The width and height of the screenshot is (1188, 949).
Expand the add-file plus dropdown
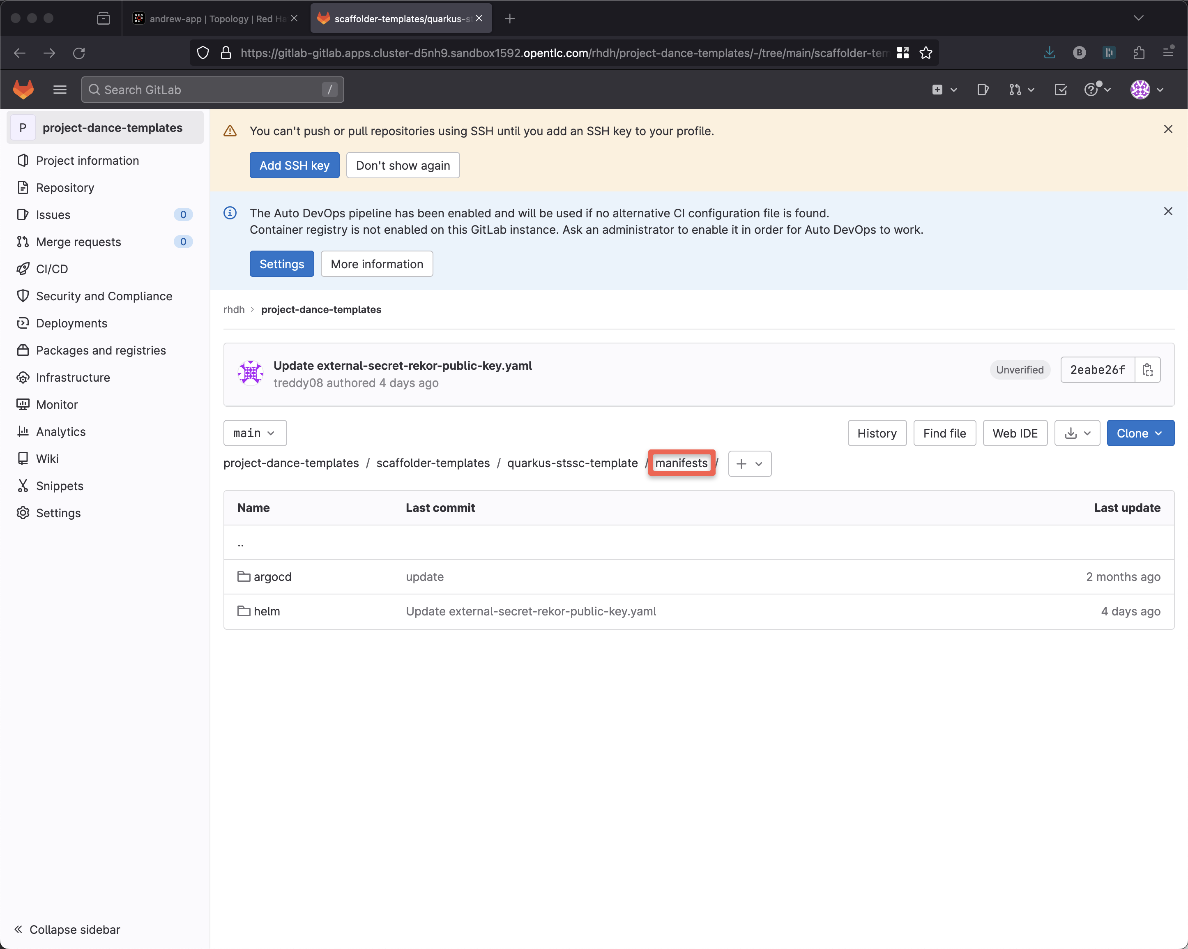749,463
